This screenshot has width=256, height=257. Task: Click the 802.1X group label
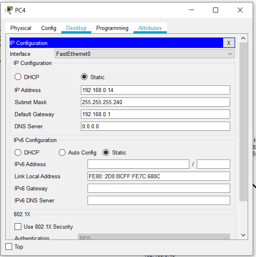[22, 214]
